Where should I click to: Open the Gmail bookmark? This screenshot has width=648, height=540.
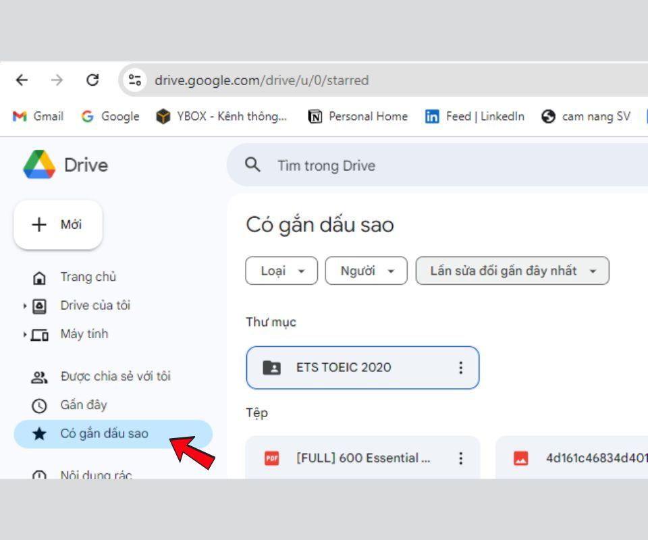pyautogui.click(x=38, y=116)
